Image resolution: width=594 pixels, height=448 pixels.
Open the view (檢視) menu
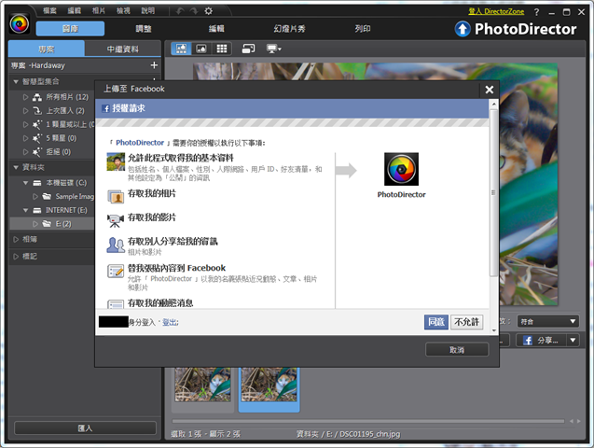click(x=123, y=10)
